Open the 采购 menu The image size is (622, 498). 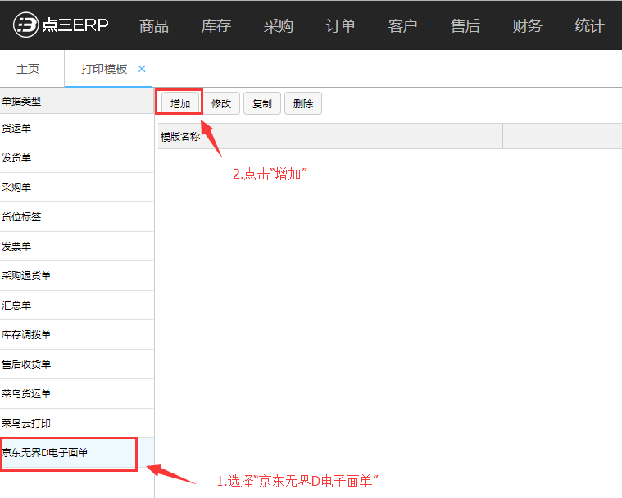279,26
